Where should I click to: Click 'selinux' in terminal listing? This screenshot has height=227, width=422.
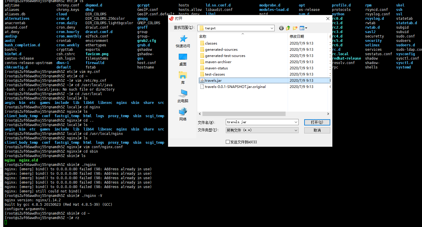[372, 45]
